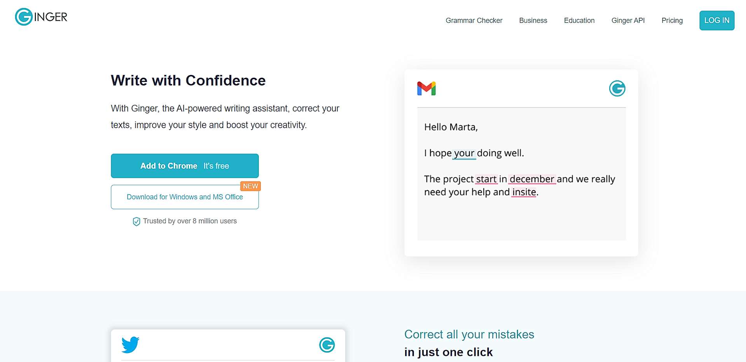
Task: Open the Ginger API link
Action: pos(628,21)
